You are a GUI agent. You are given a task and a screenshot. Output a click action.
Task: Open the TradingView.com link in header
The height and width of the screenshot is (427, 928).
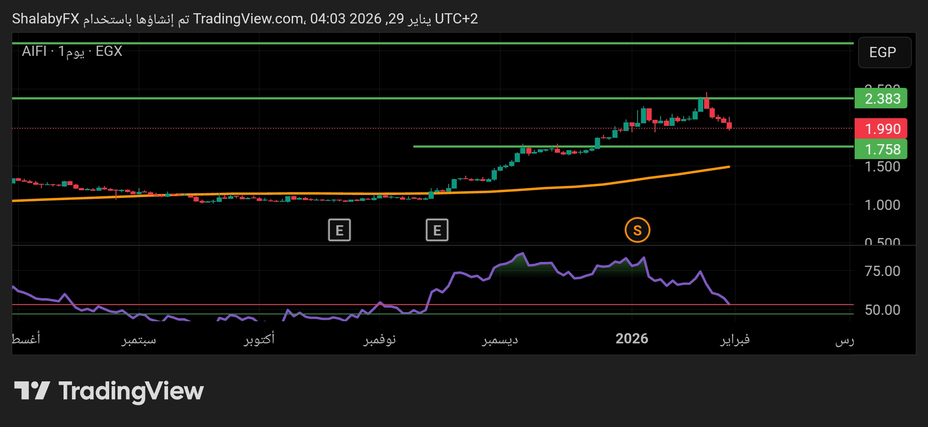pyautogui.click(x=248, y=19)
